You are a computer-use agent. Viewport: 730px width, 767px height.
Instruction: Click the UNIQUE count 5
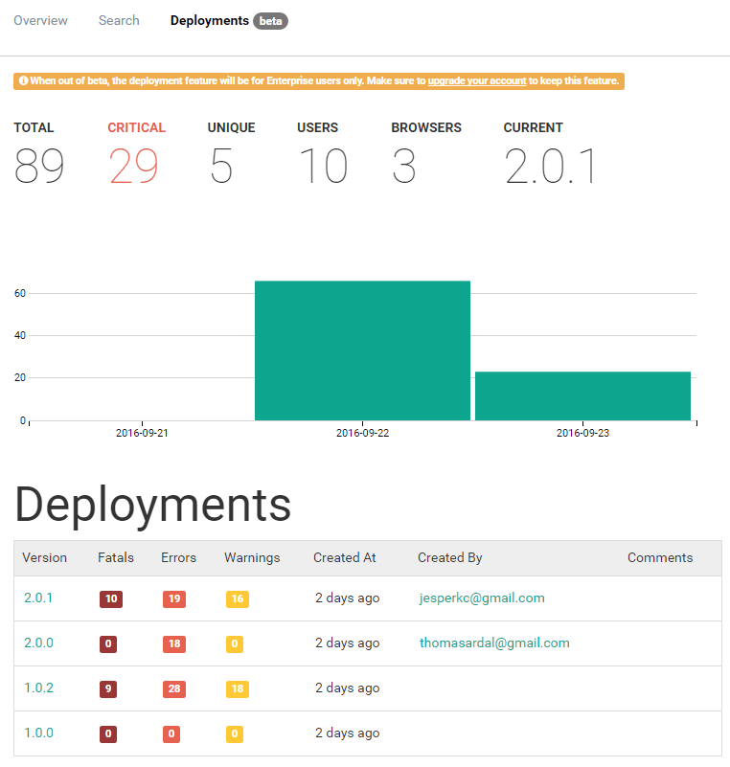(221, 167)
